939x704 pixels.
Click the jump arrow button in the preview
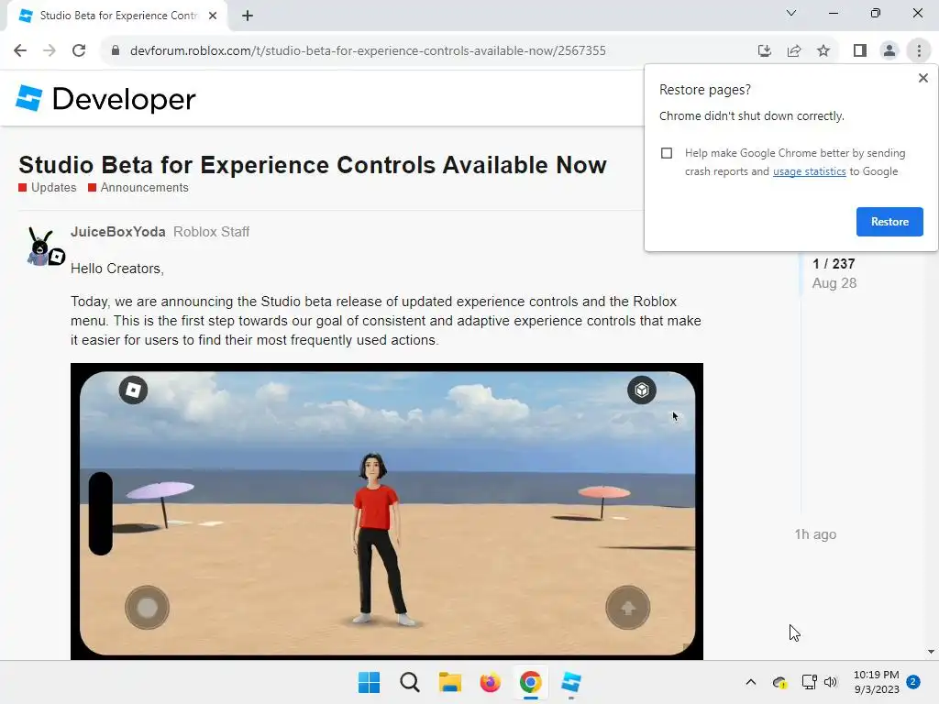click(627, 608)
